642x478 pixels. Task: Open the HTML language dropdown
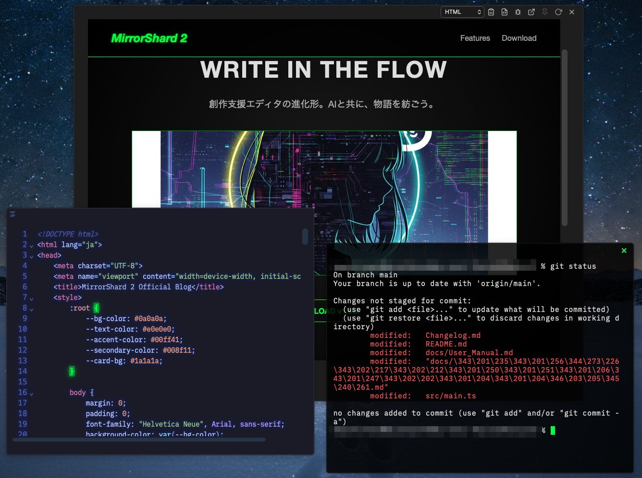click(462, 12)
